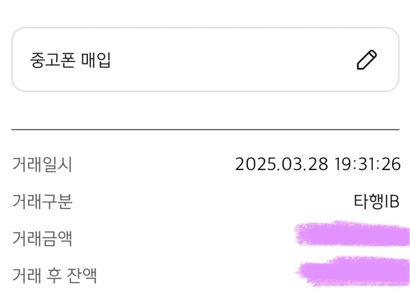This screenshot has width=410, height=306.
Task: Select the word 중고폰 in the memo
Action: 47,60
